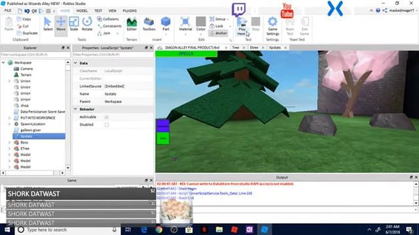
Task: Open the FILE menu
Action: pyautogui.click(x=8, y=10)
